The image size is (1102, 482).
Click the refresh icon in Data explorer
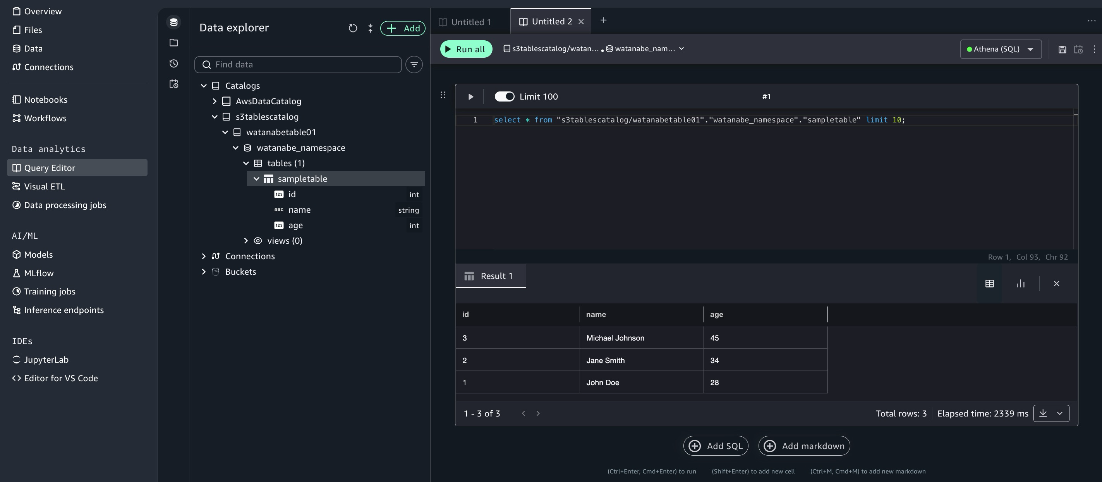pyautogui.click(x=352, y=28)
